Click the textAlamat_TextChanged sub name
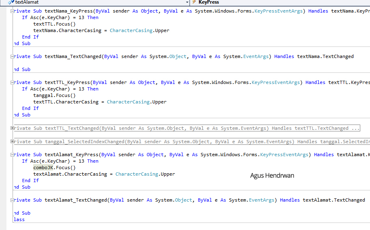The height and width of the screenshot is (230, 370). coord(76,200)
